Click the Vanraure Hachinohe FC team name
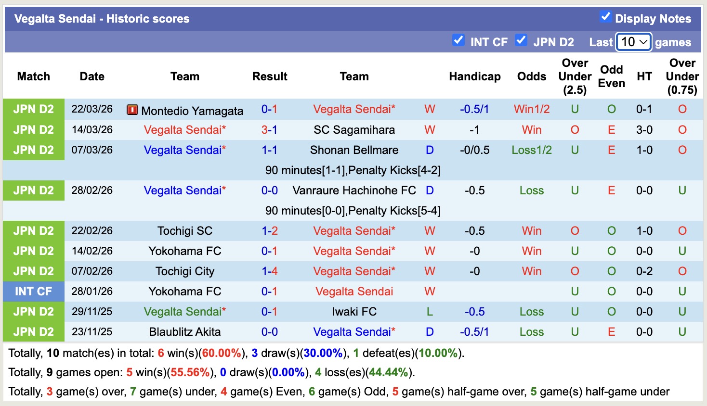The height and width of the screenshot is (406, 707). pos(354,190)
